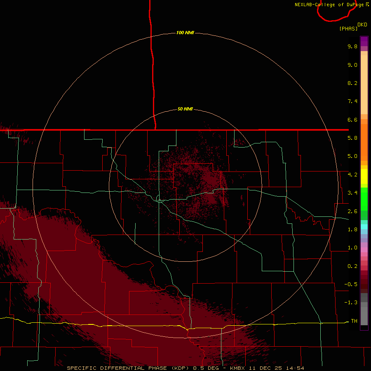Click the 1.8 scale value
The image size is (371, 371).
(x=352, y=230)
